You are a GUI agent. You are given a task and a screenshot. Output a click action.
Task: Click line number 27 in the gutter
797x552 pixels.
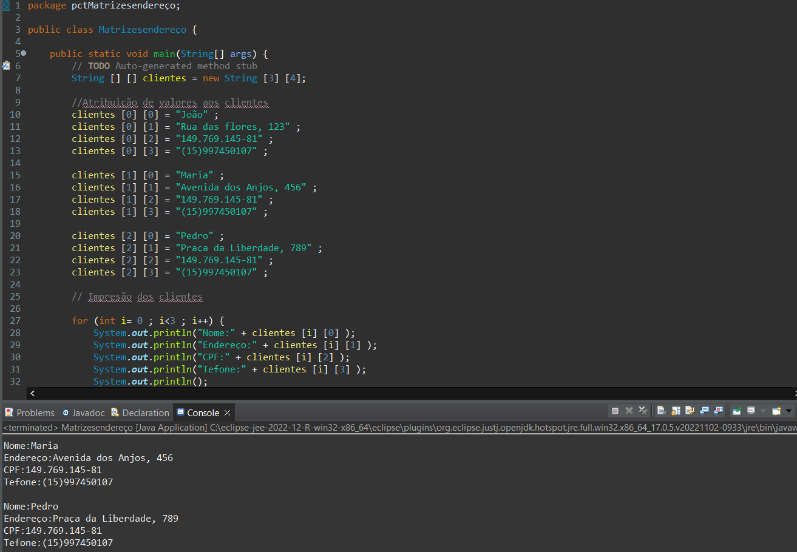coord(15,320)
